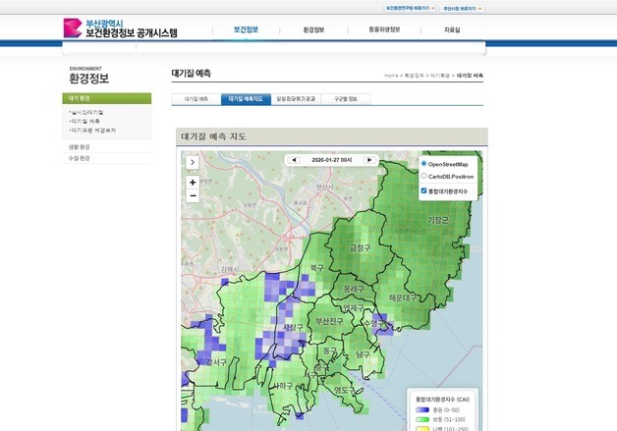The image size is (617, 431).
Task: Click the 금정구 district on the map
Action: [360, 247]
